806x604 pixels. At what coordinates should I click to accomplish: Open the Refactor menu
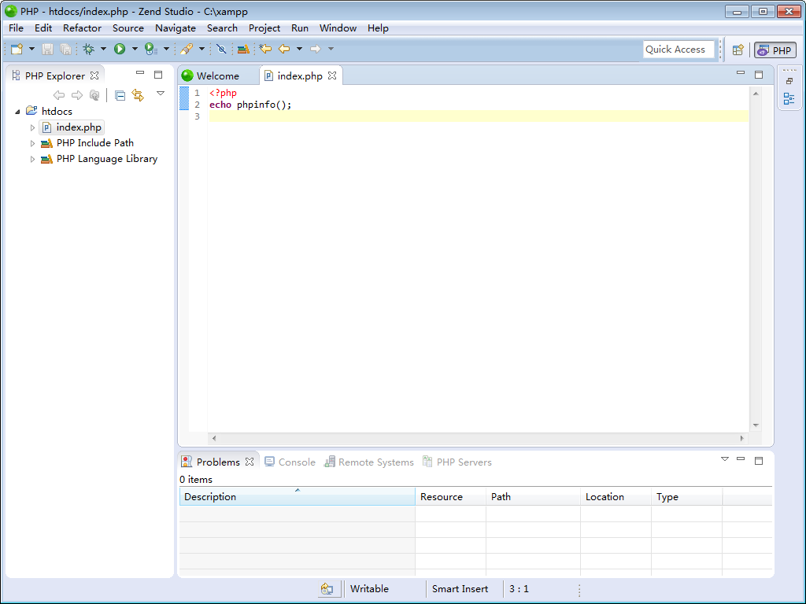[82, 28]
